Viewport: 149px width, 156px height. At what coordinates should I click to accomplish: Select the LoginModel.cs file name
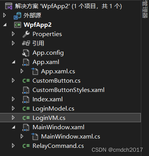pos(53,109)
